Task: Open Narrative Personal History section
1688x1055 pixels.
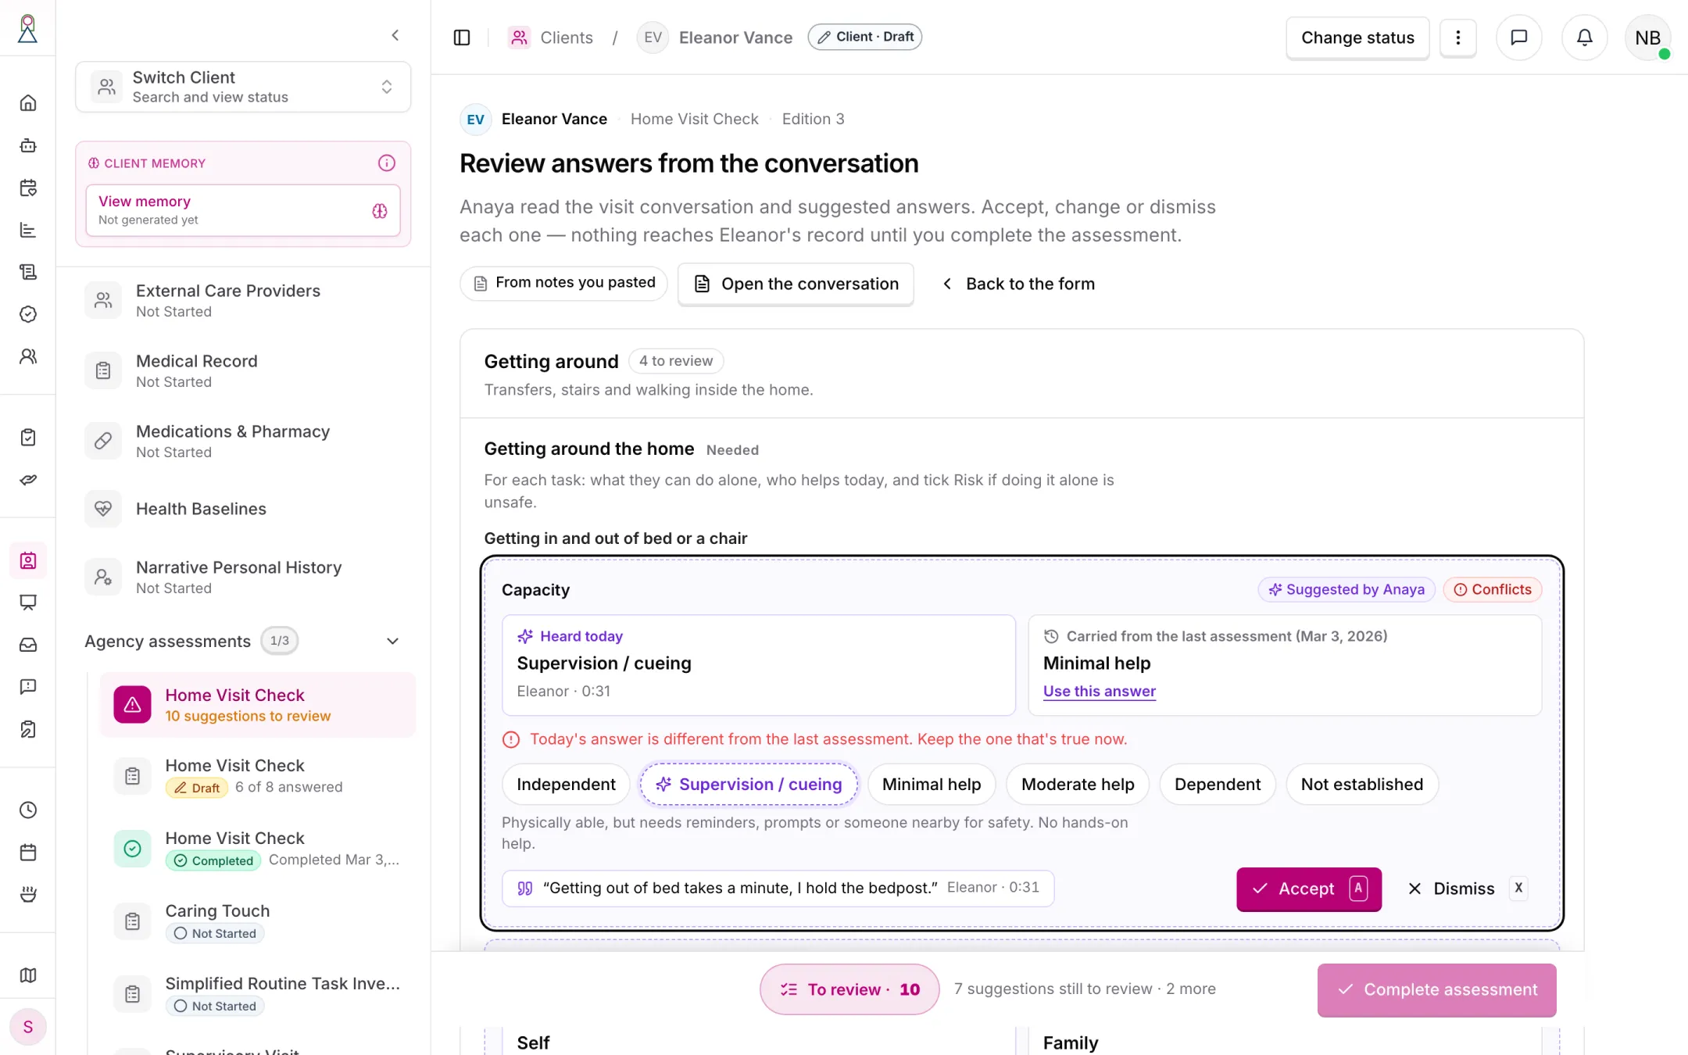Action: click(243, 577)
